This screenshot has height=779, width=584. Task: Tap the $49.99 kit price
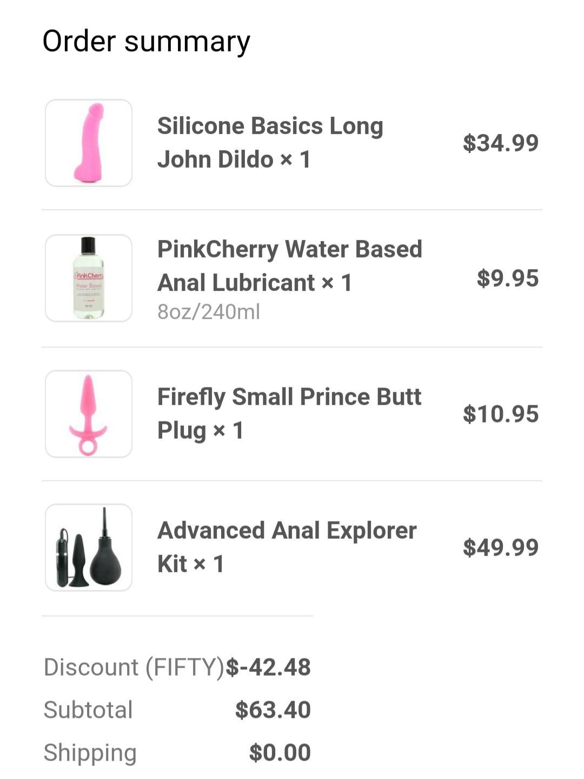coord(501,547)
